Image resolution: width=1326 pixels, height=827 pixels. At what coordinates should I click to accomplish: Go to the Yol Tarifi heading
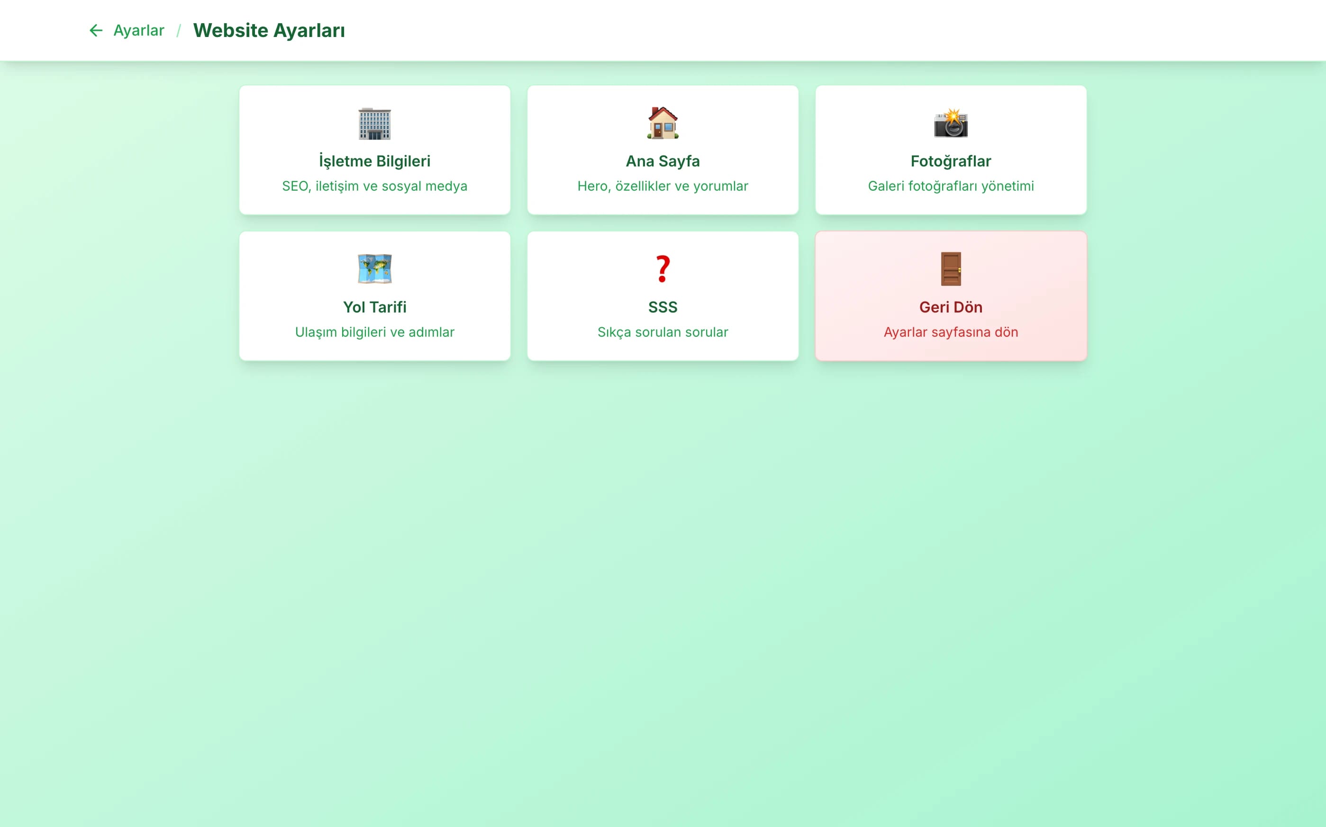point(374,307)
